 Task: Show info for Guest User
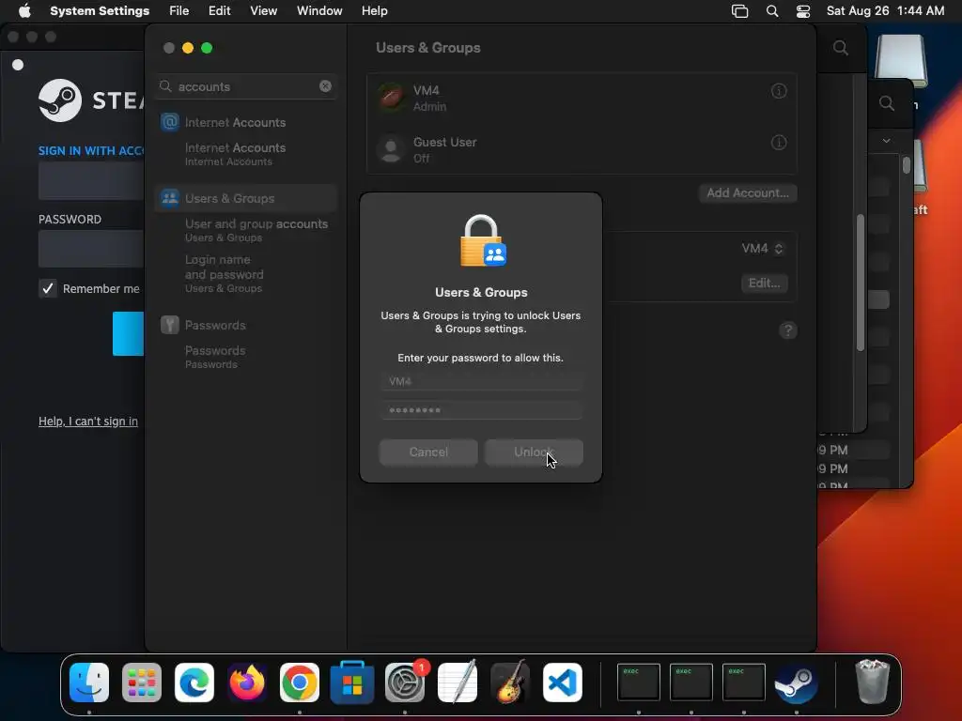779,143
